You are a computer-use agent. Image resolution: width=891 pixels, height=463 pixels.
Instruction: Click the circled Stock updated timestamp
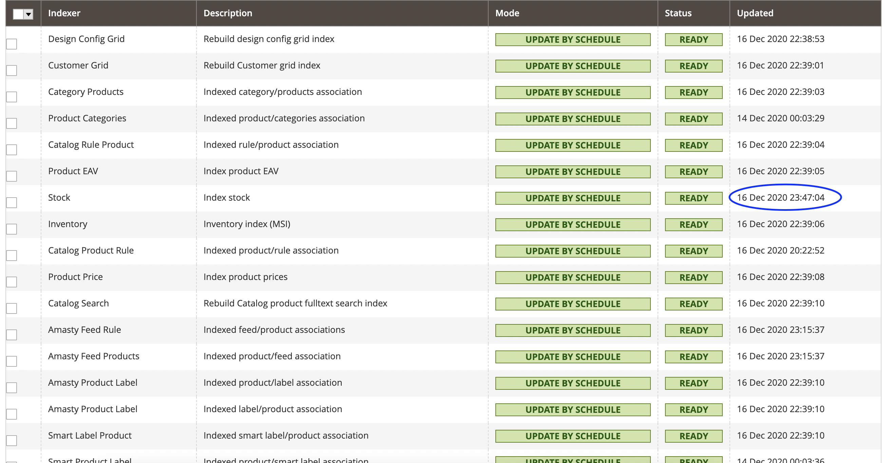click(781, 197)
